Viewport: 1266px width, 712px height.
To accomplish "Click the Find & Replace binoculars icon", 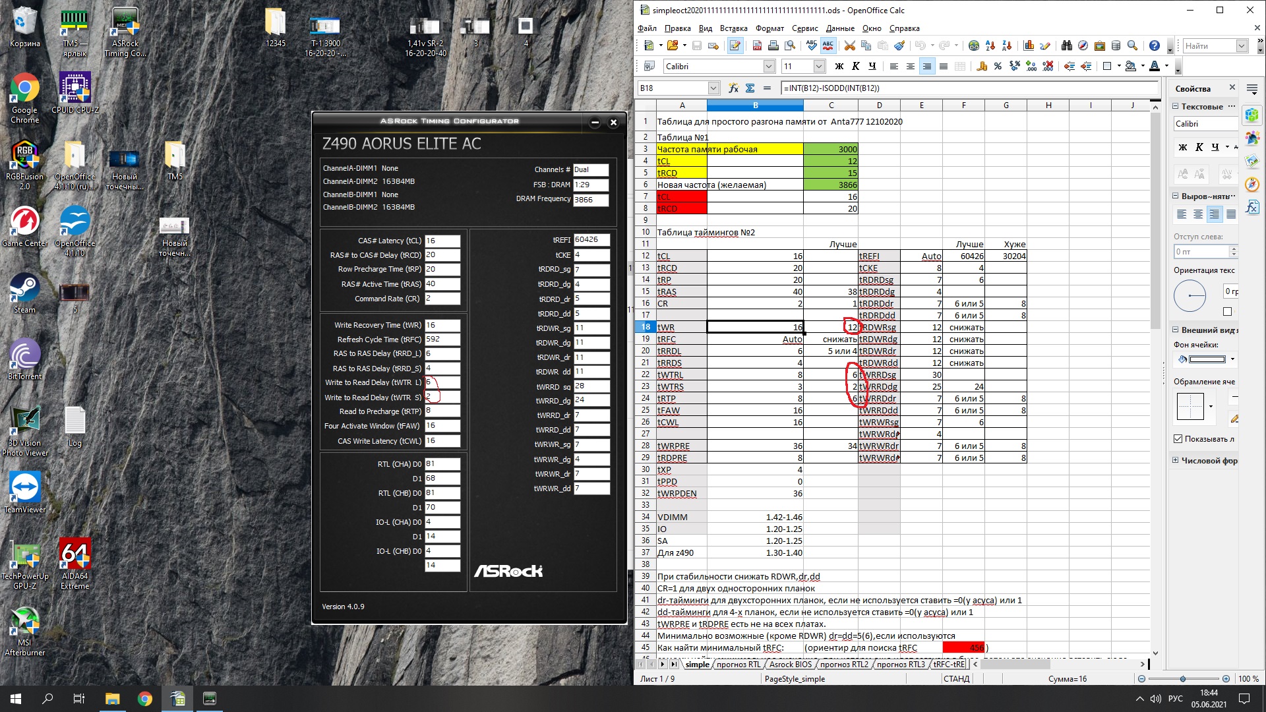I will point(1067,46).
